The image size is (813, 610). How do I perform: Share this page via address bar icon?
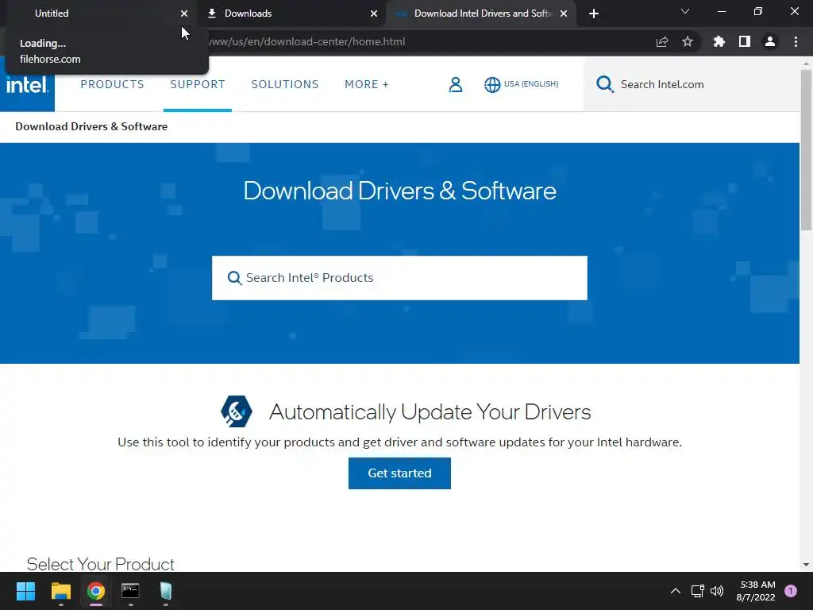click(662, 42)
